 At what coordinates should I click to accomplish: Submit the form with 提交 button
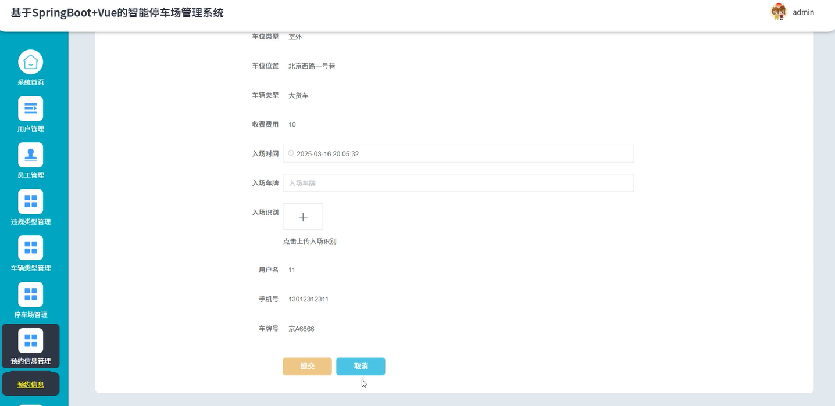307,366
